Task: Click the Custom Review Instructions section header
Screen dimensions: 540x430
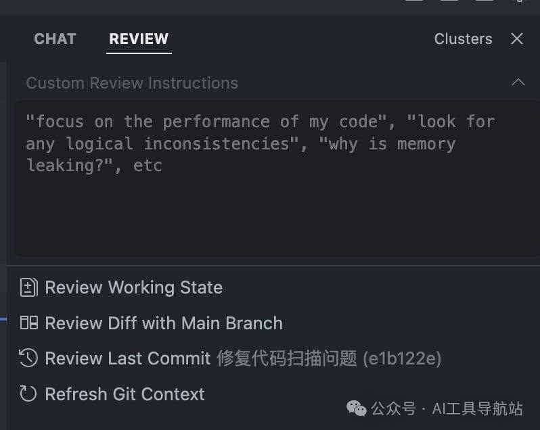Action: [132, 83]
